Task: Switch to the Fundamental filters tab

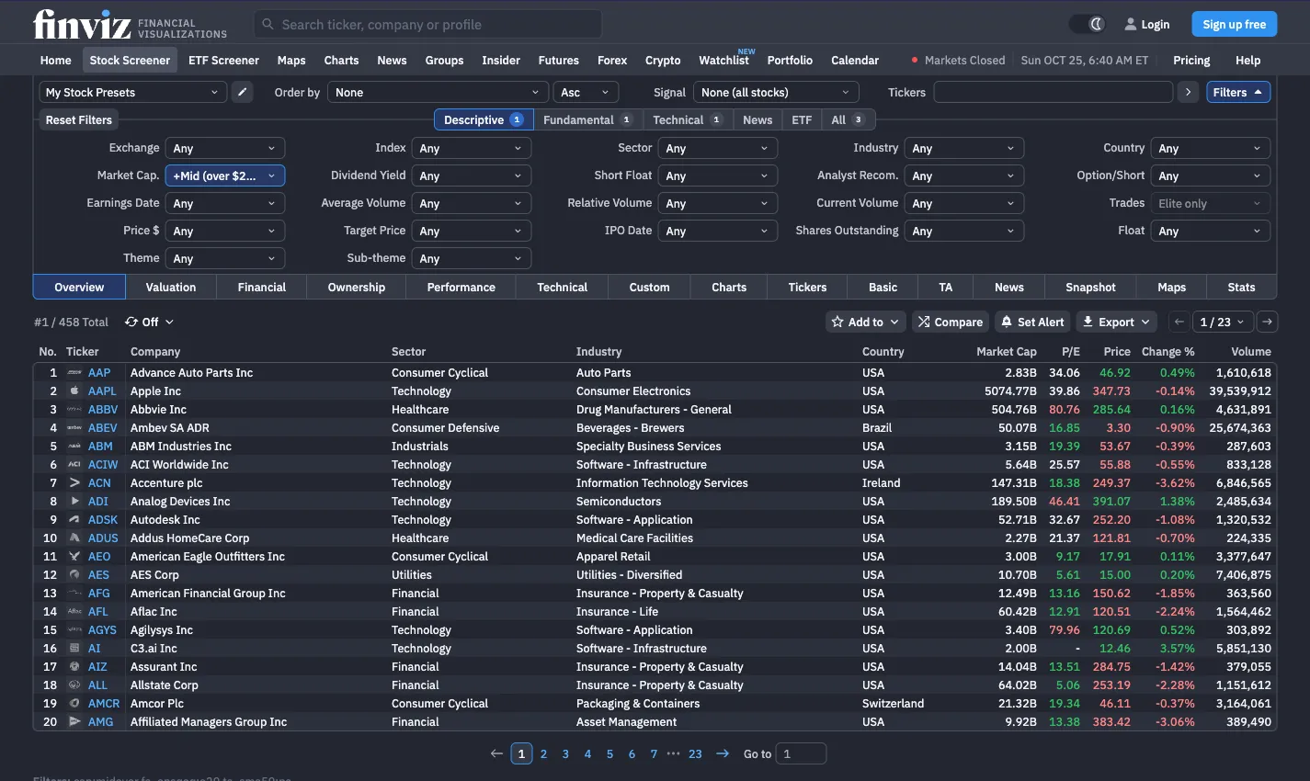Action: click(x=587, y=119)
